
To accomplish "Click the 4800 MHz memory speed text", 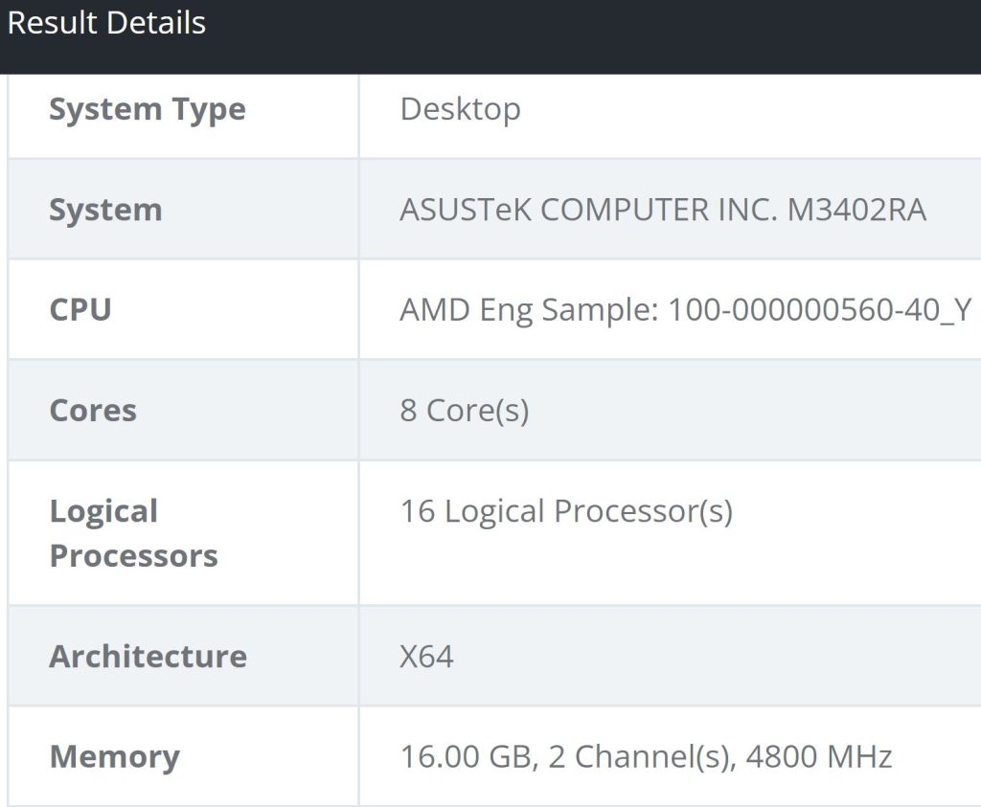I will (818, 757).
